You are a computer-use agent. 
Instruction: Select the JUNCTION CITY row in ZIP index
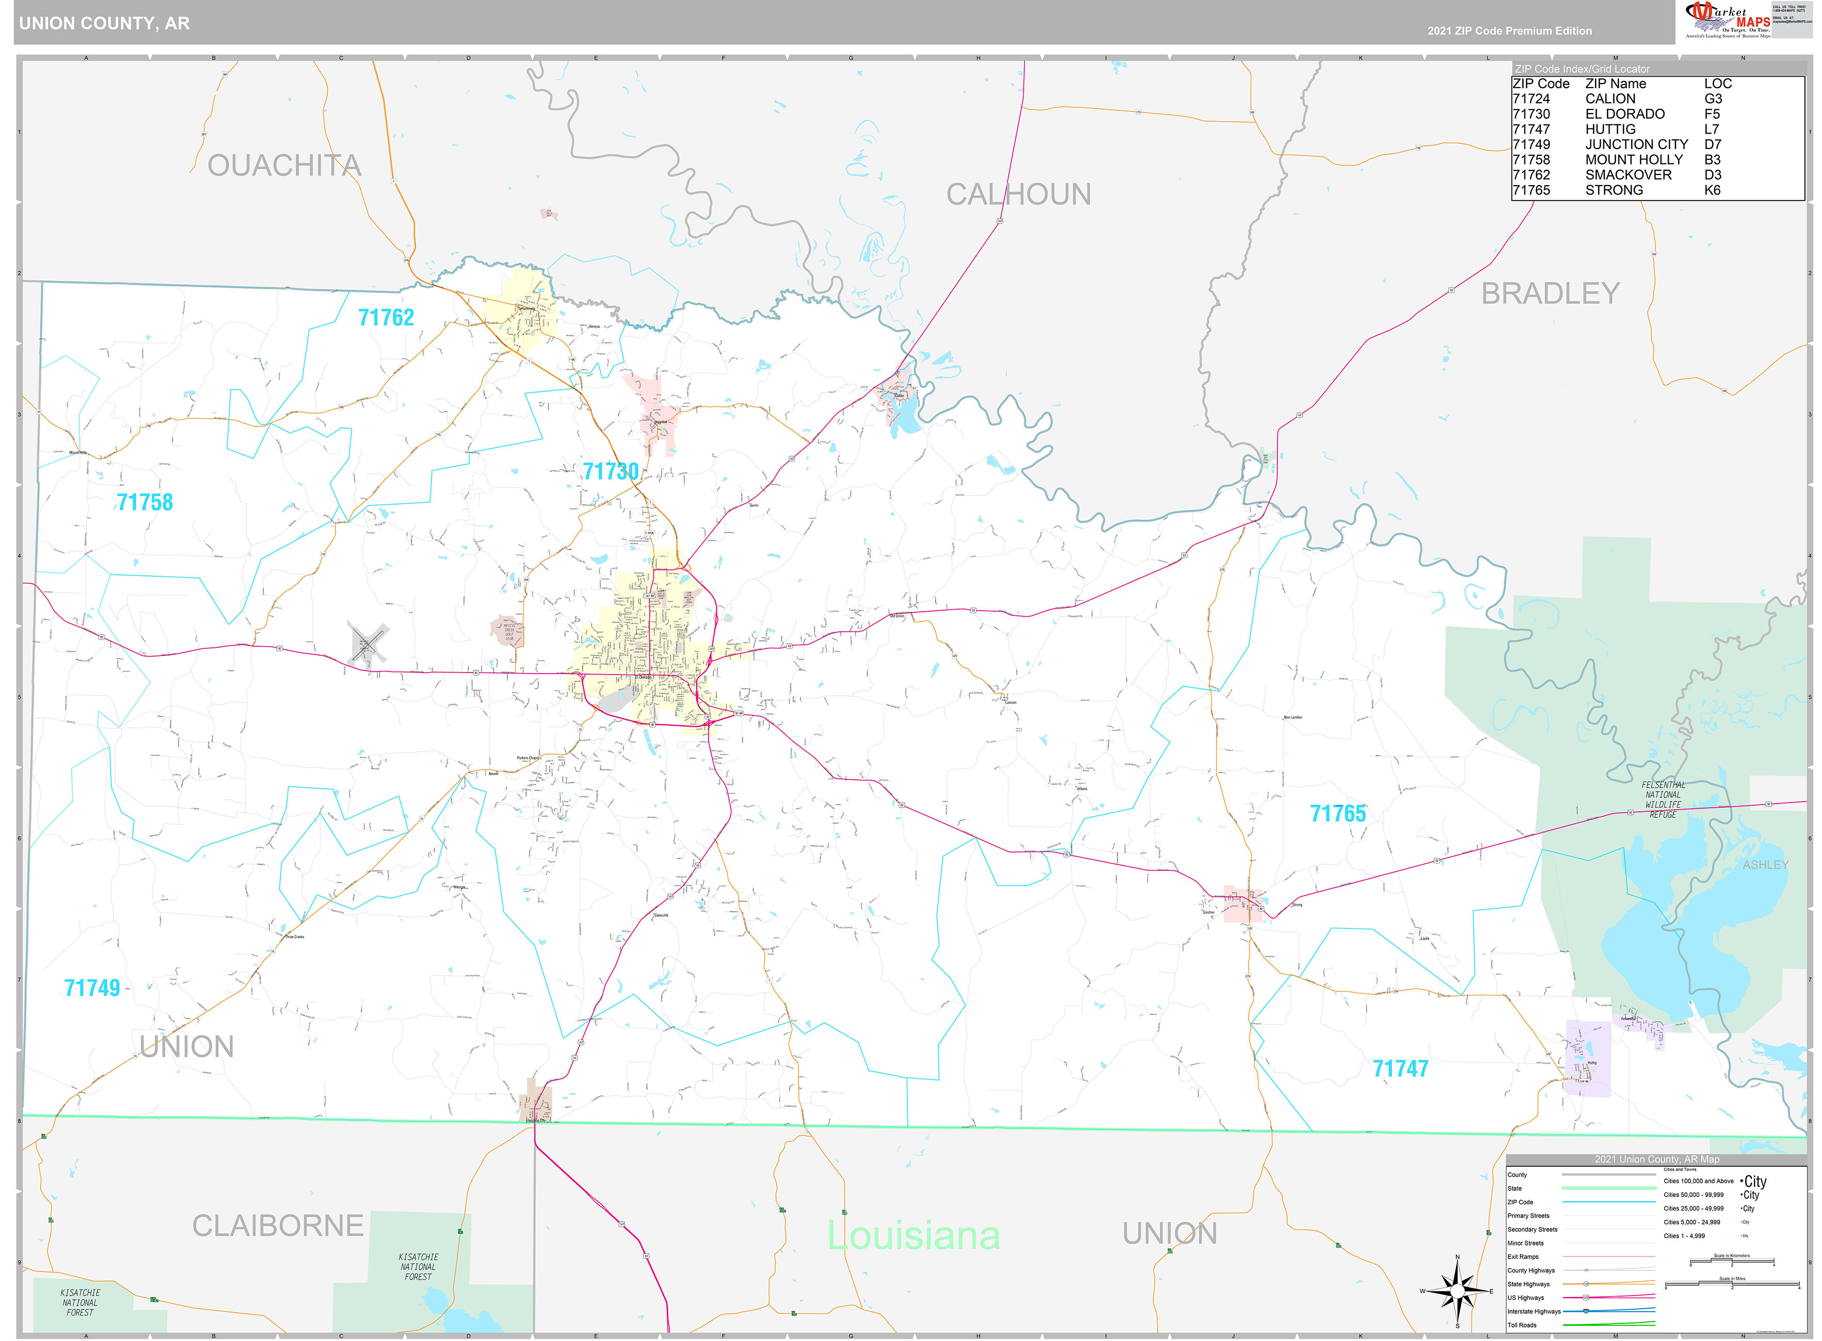[x=1636, y=144]
